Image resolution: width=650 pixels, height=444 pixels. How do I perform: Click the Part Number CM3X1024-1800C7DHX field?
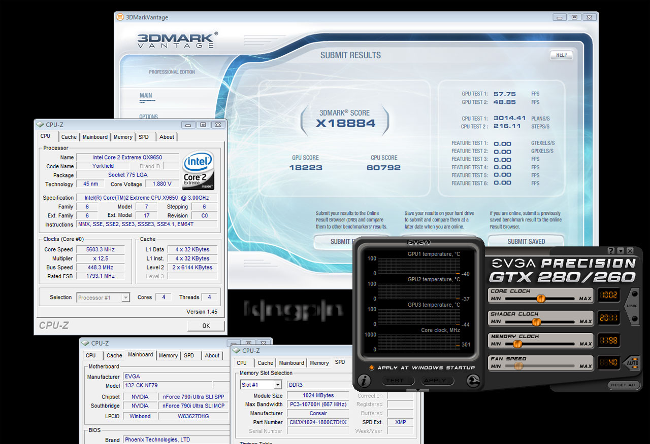[x=318, y=422]
